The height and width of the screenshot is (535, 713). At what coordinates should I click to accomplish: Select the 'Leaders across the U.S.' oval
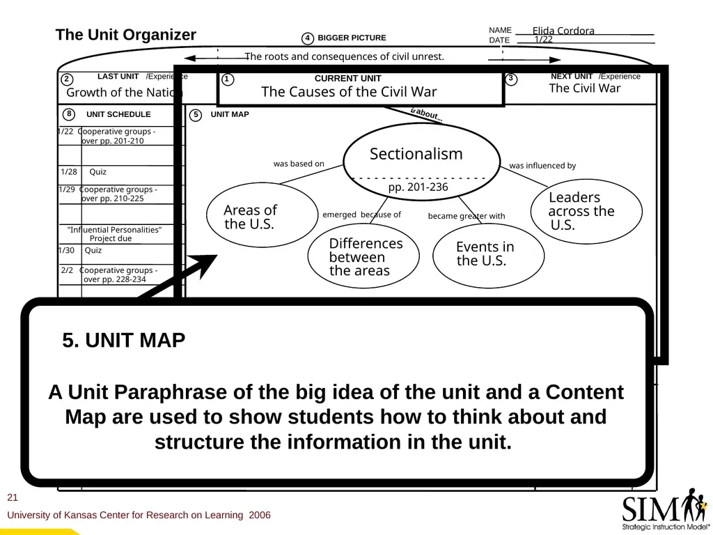tap(586, 211)
